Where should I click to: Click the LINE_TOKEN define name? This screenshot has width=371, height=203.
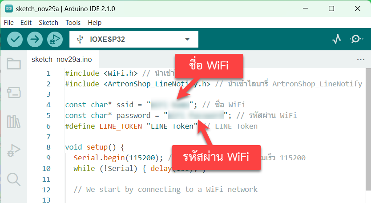[121, 126]
